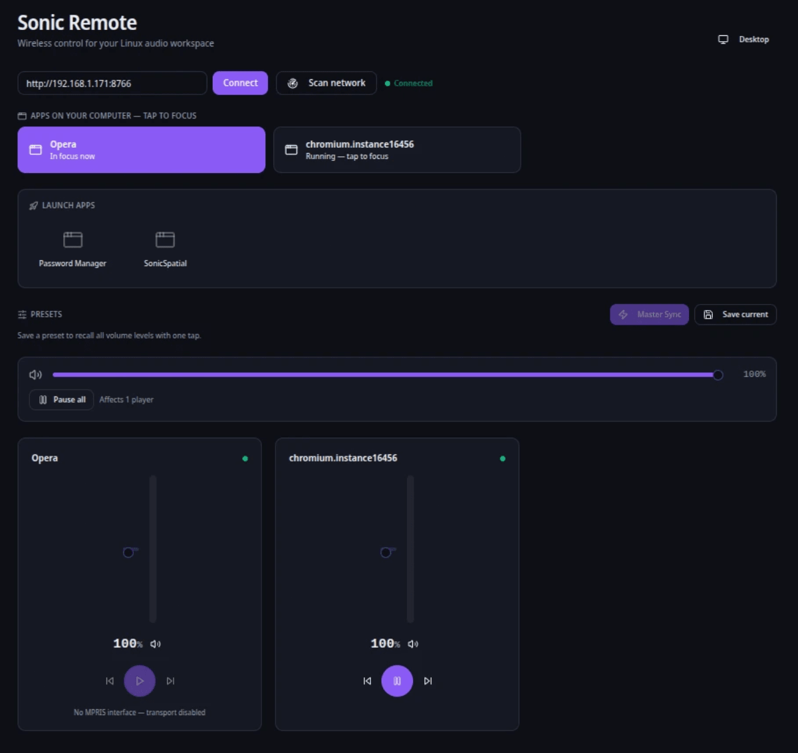798x753 pixels.
Task: Save current preset
Action: [x=735, y=315]
